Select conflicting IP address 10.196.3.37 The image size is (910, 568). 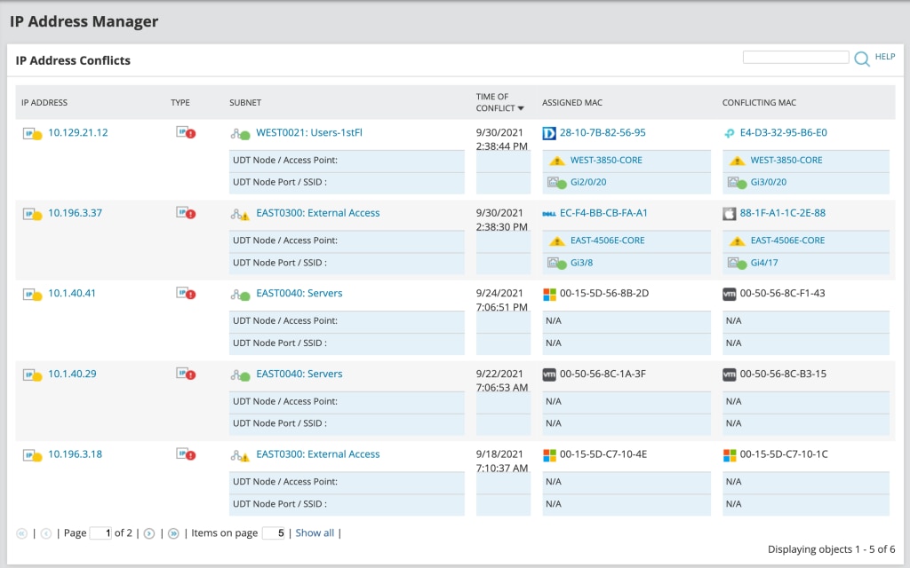73,213
